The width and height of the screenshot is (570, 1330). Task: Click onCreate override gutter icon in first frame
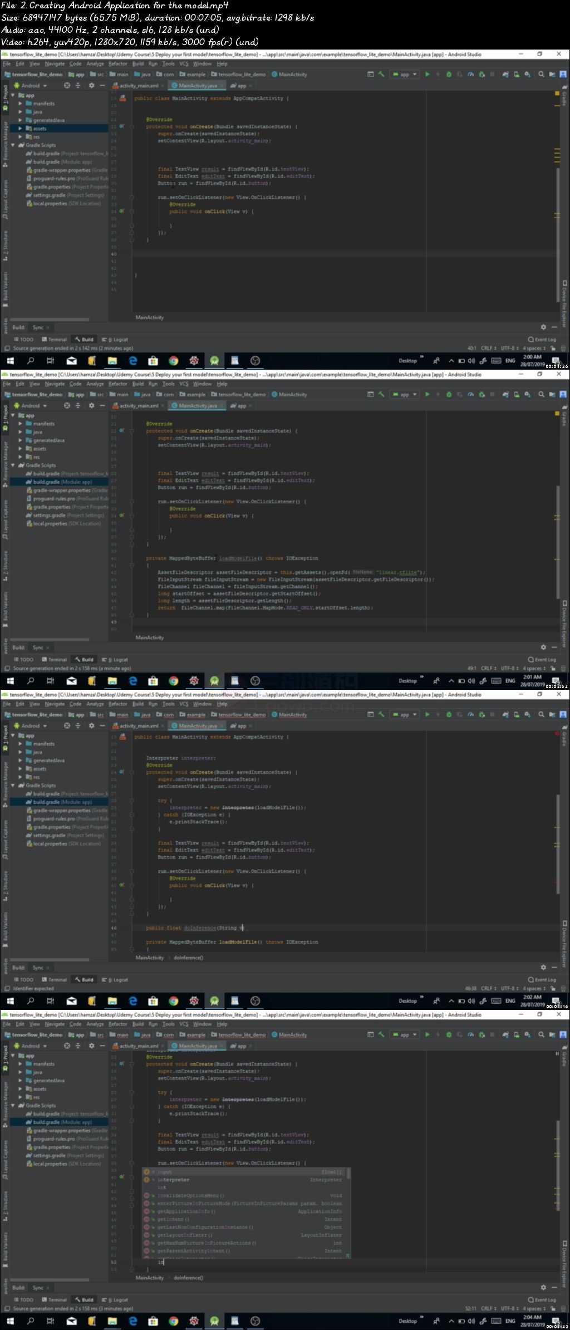click(x=121, y=126)
